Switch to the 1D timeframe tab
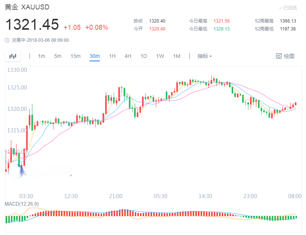The width and height of the screenshot is (306, 235). pyautogui.click(x=143, y=56)
